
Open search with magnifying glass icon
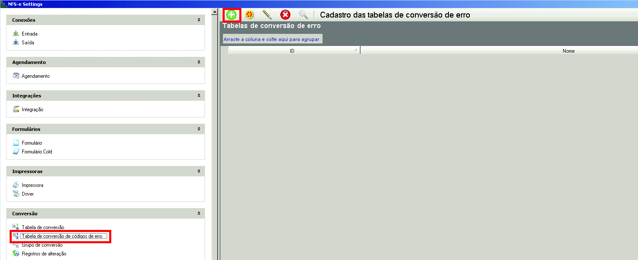(x=303, y=15)
